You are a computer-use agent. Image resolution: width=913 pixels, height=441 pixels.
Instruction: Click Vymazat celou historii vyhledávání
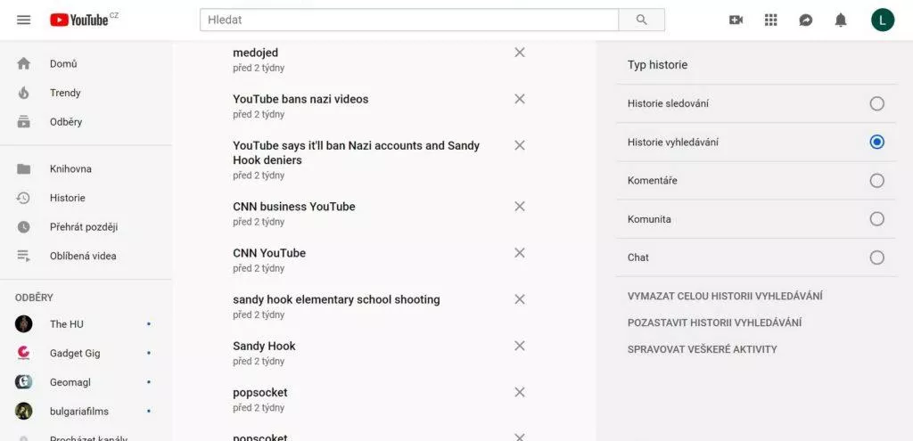tap(725, 296)
